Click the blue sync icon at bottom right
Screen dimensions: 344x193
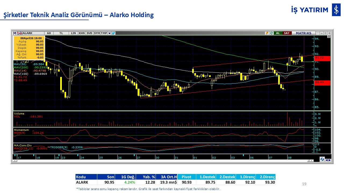[x=322, y=159]
